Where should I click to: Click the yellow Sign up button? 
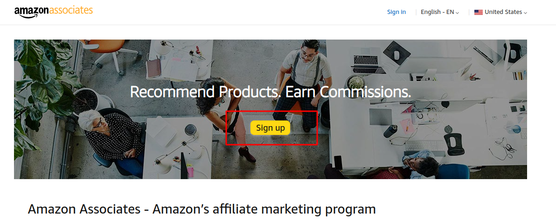pyautogui.click(x=270, y=127)
